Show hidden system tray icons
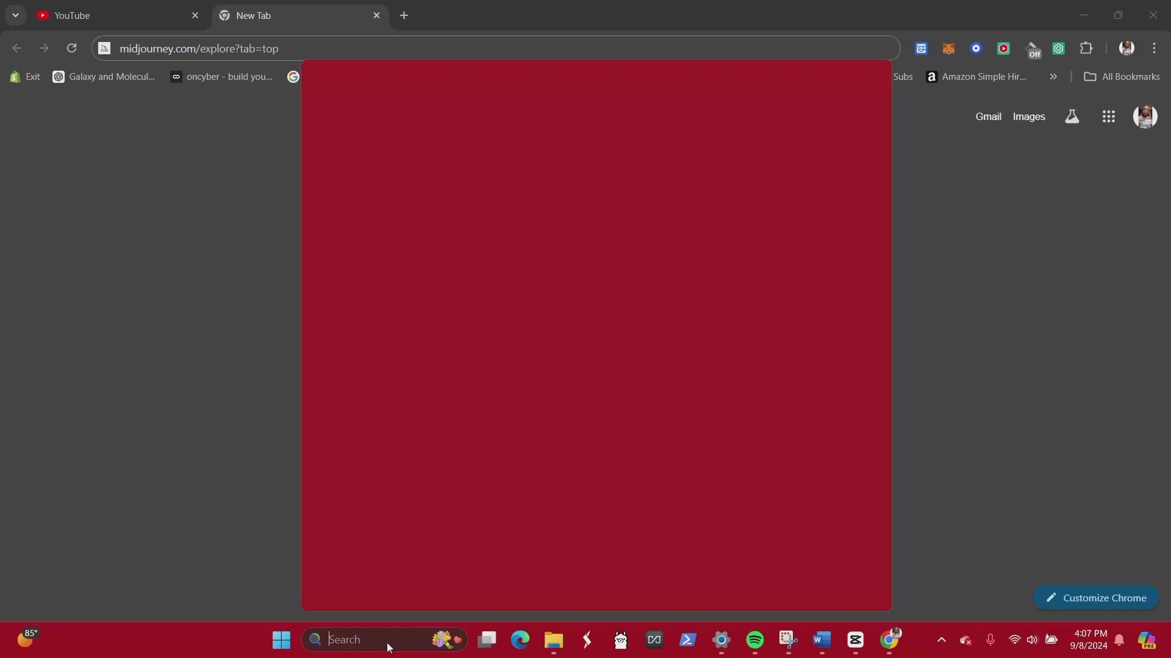 pyautogui.click(x=941, y=640)
